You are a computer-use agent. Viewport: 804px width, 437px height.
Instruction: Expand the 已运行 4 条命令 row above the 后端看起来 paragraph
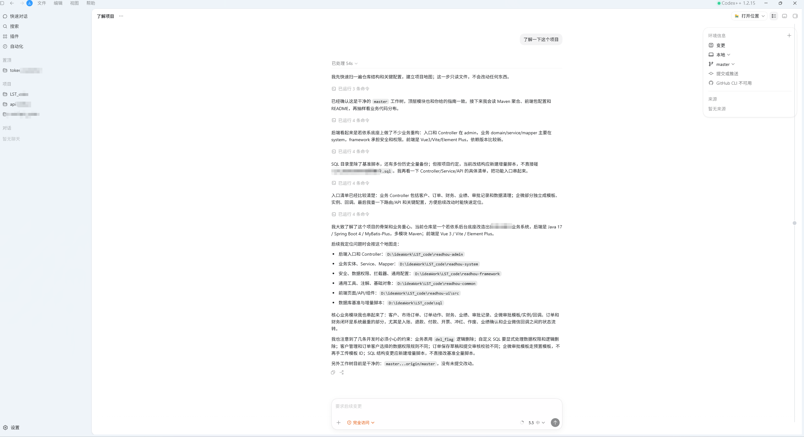pyautogui.click(x=350, y=120)
